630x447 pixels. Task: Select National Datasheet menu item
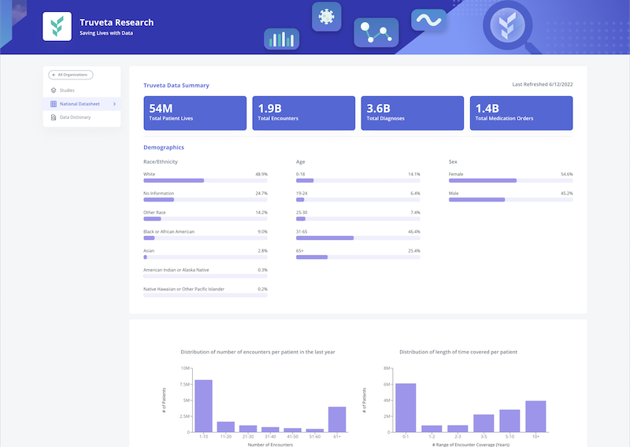(x=82, y=104)
